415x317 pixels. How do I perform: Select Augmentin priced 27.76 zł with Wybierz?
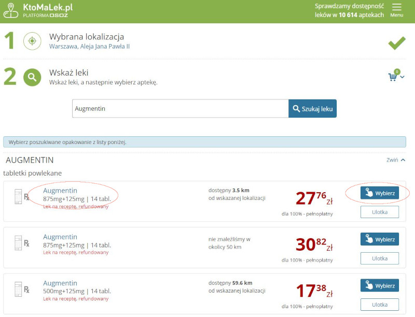pyautogui.click(x=379, y=193)
